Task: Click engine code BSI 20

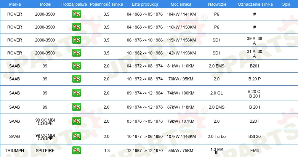Action: click(x=255, y=136)
